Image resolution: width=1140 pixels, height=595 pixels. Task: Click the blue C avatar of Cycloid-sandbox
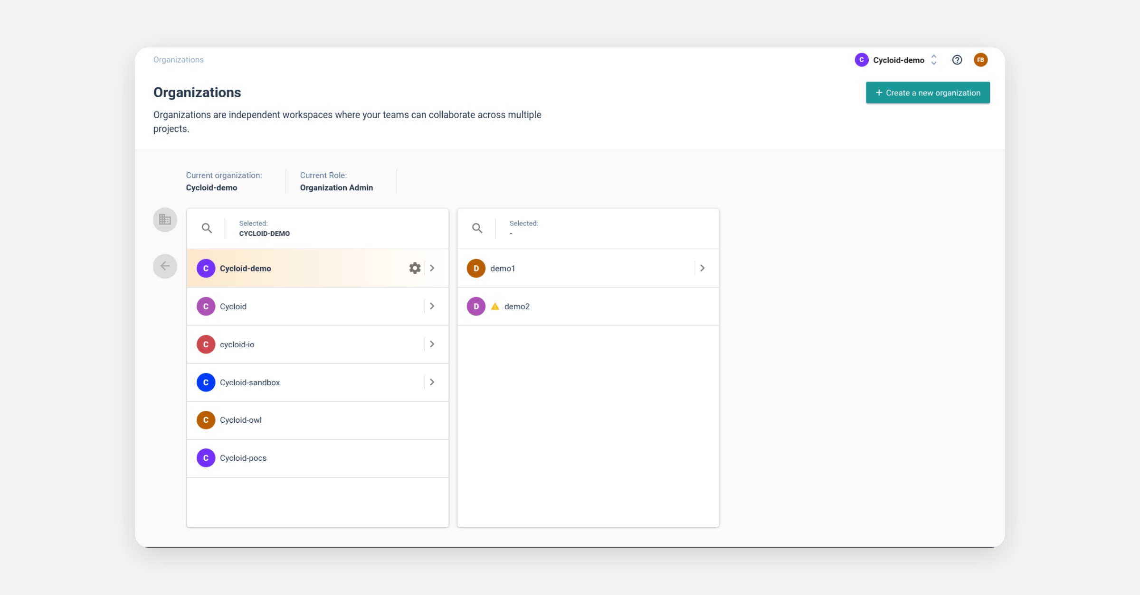tap(206, 382)
